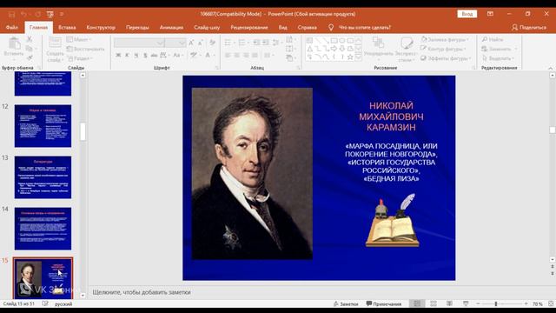Switch to the Переходы tab
Image resolution: width=556 pixels, height=313 pixels.
point(137,27)
